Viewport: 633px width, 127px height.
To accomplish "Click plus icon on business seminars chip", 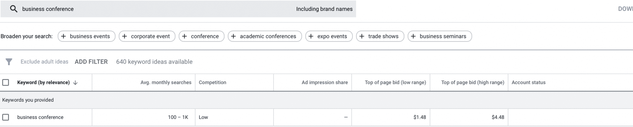I will click(414, 36).
